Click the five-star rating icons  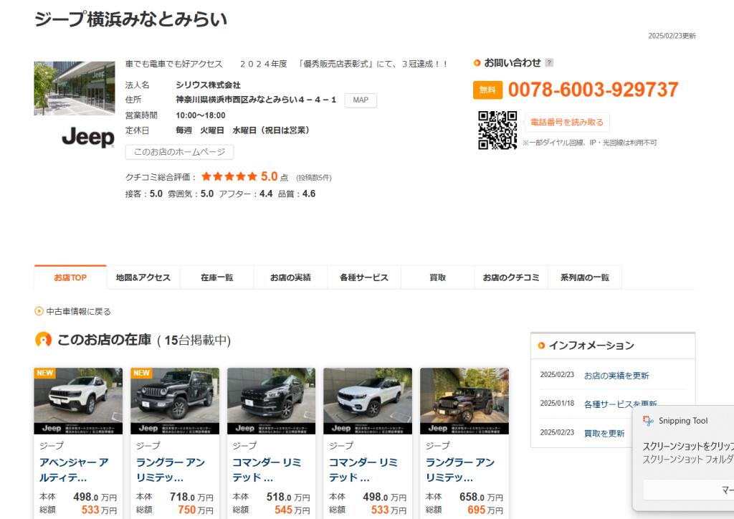229,176
